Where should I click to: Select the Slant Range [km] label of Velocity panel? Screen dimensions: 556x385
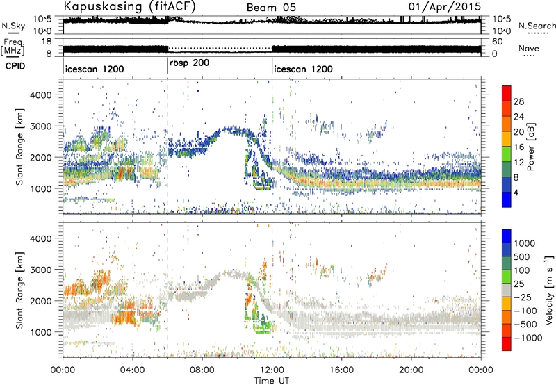click(19, 290)
